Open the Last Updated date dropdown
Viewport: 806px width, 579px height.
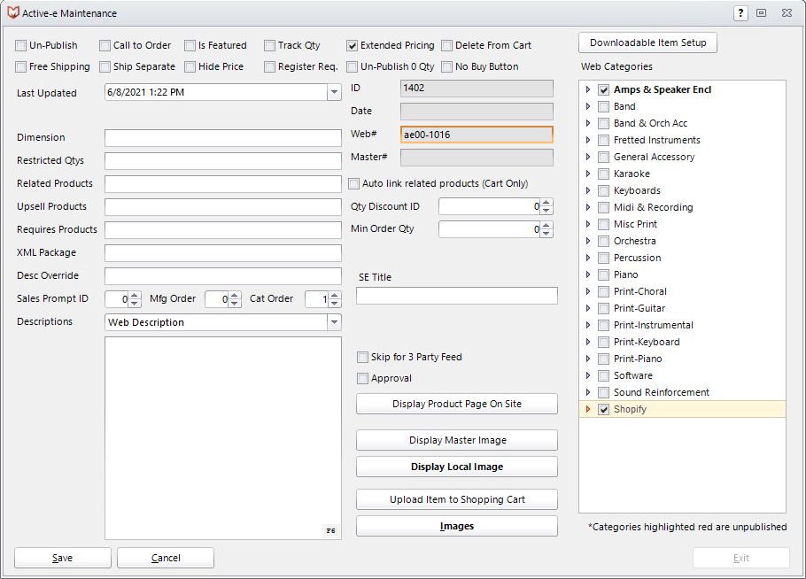point(334,92)
